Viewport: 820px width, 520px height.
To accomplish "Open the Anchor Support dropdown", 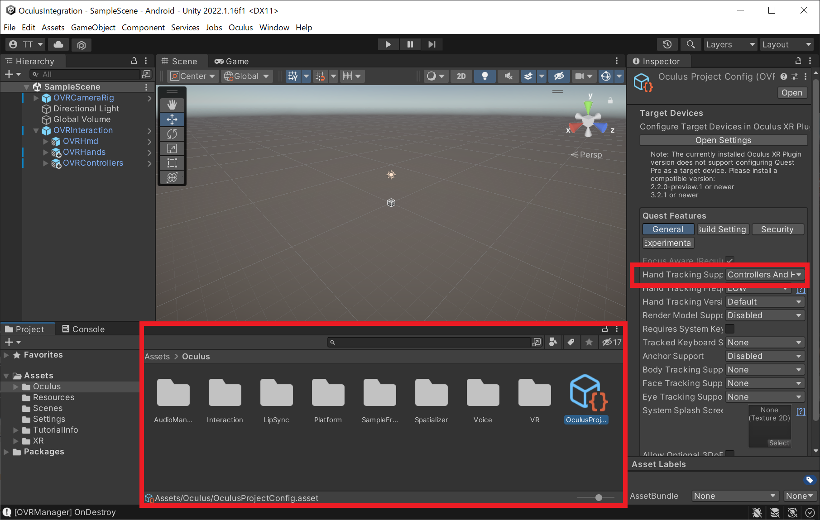I will coord(764,356).
